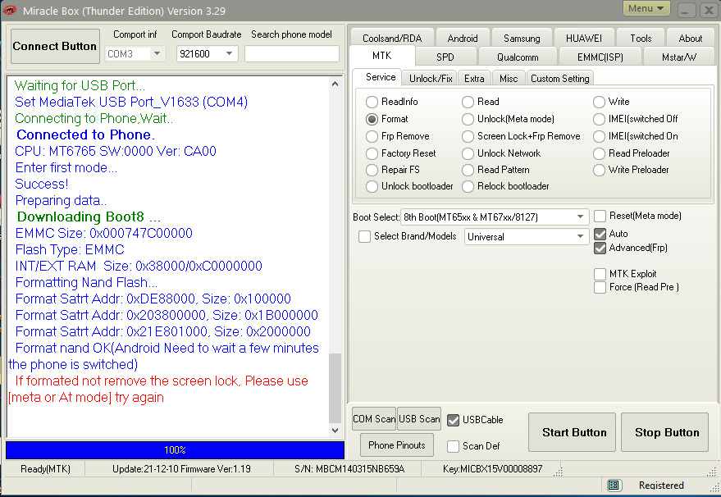
Task: Switch to the SPD tab
Action: [x=445, y=57]
